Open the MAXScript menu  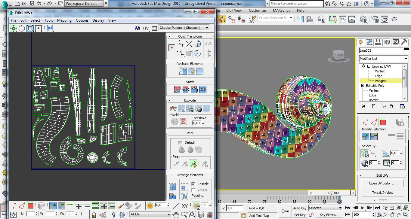pos(281,11)
